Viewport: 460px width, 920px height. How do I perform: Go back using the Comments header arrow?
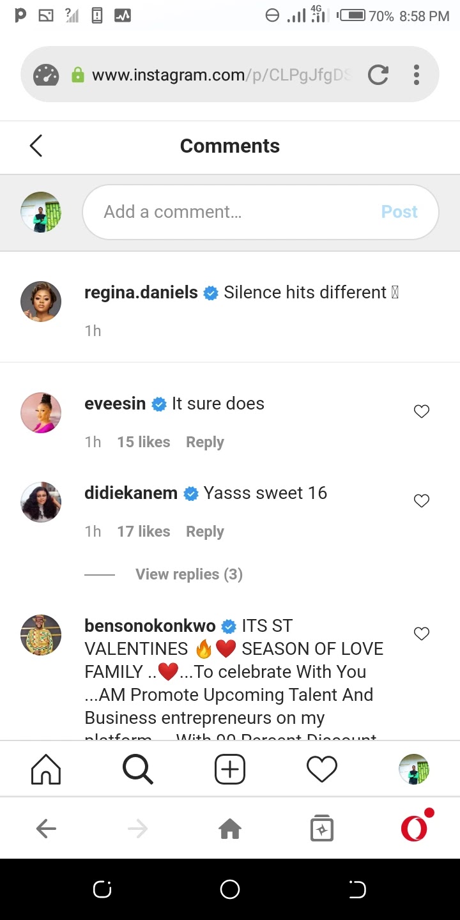(x=36, y=146)
